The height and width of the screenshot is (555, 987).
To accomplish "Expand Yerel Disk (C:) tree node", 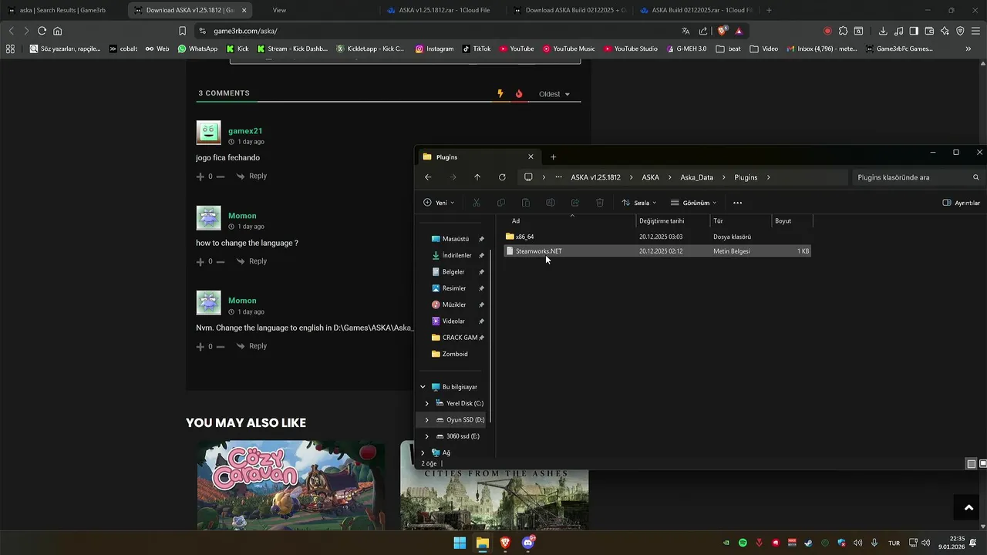I will point(426,403).
